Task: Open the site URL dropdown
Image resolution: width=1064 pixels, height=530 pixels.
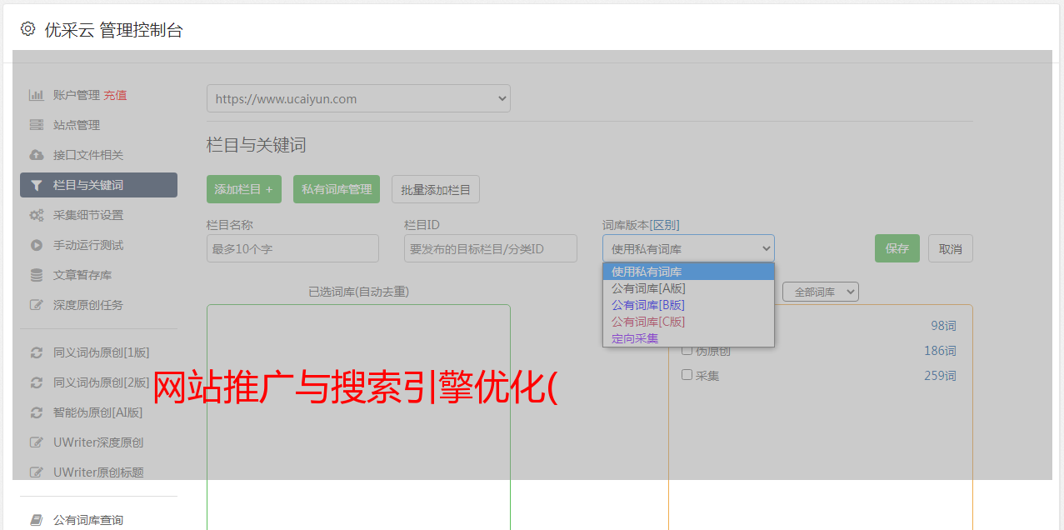Action: pyautogui.click(x=358, y=98)
